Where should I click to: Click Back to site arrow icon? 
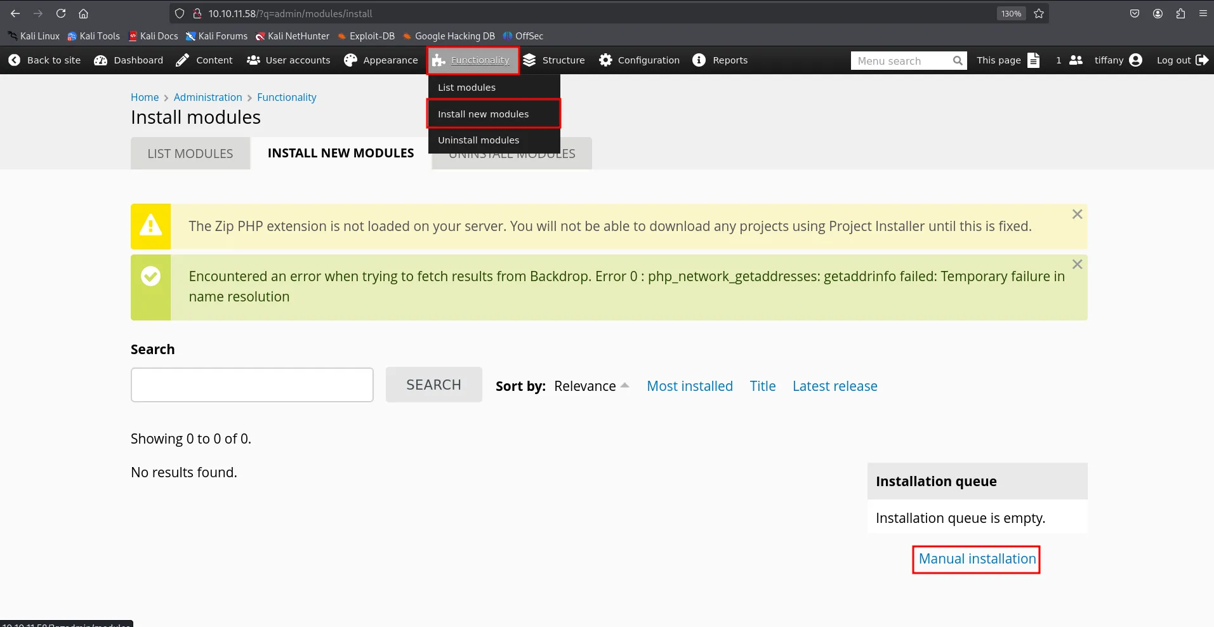tap(15, 60)
